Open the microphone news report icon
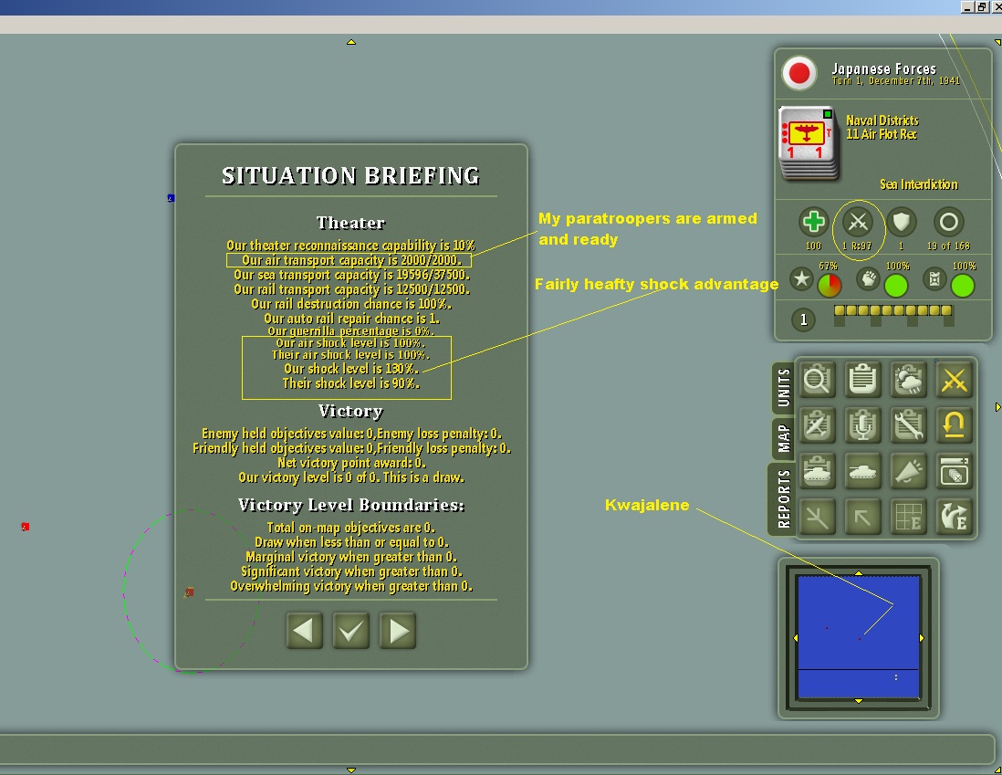The width and height of the screenshot is (1002, 775). pyautogui.click(x=862, y=425)
